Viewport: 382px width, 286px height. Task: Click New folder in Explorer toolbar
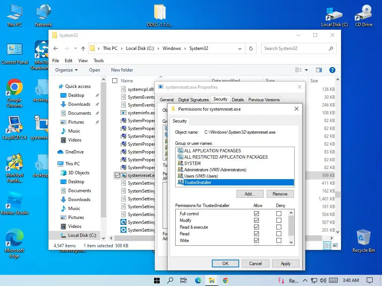click(x=122, y=70)
